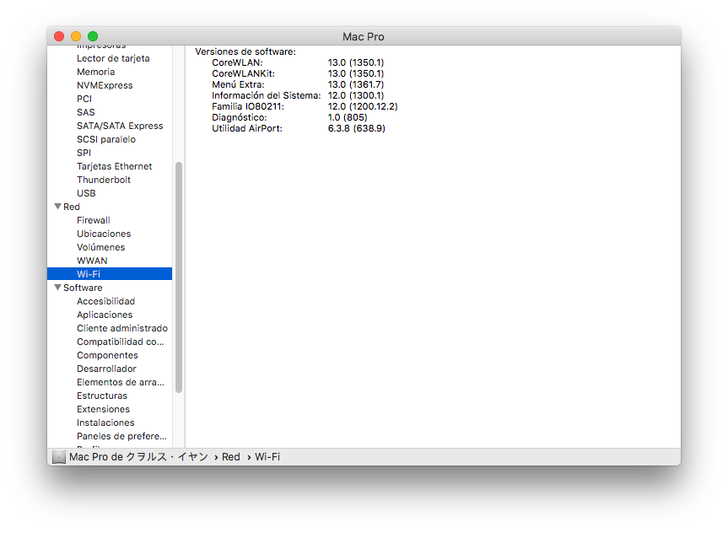
Task: Select Estructuras in the sidebar
Action: (102, 395)
